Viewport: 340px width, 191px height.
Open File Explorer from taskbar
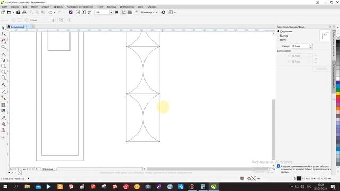tap(27, 186)
